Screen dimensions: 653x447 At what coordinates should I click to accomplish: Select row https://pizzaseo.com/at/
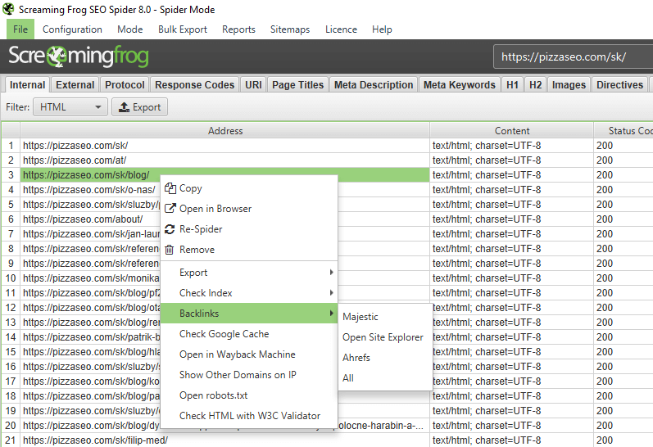click(224, 160)
